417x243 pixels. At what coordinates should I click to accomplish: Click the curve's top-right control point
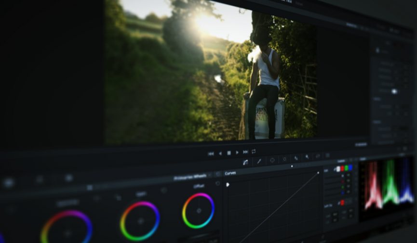318,173
